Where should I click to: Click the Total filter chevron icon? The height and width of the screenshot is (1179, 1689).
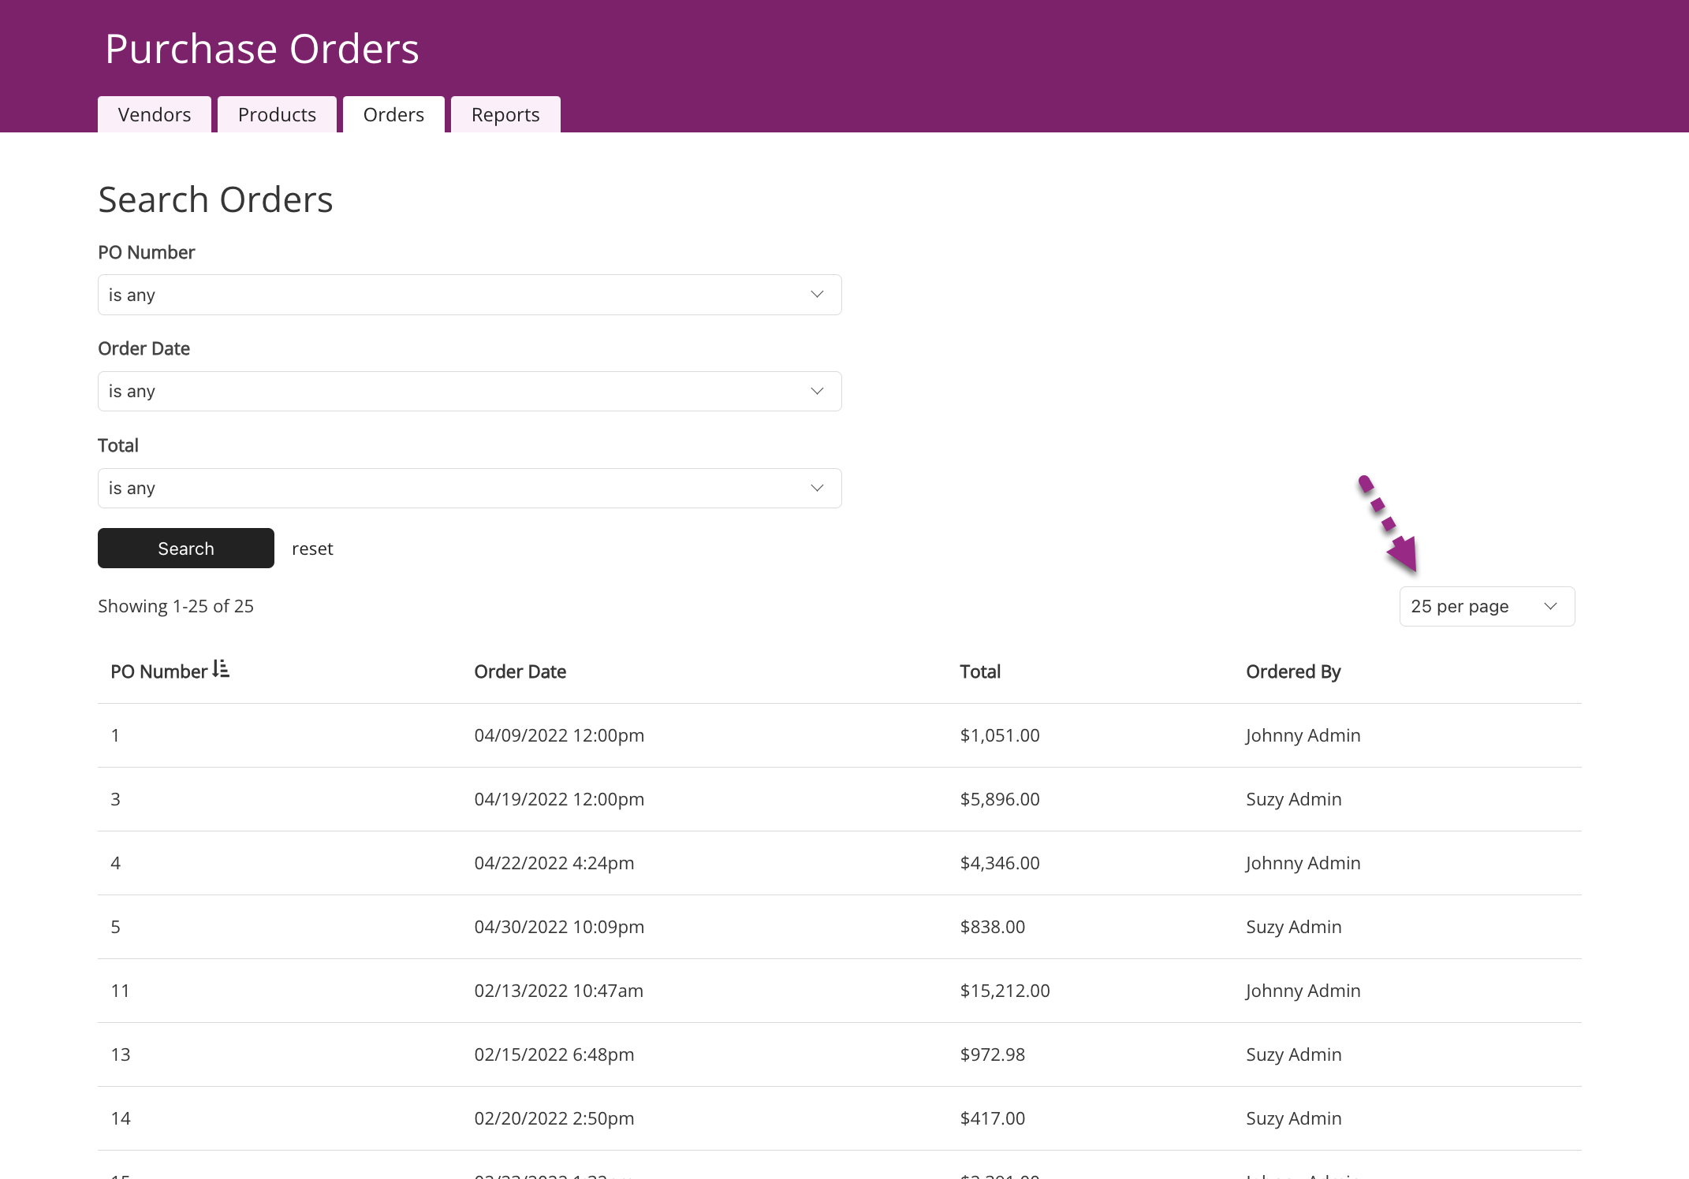(x=817, y=489)
